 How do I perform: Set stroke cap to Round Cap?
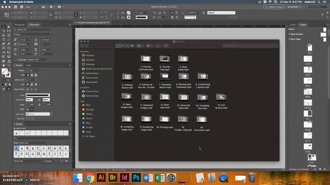click(32, 75)
